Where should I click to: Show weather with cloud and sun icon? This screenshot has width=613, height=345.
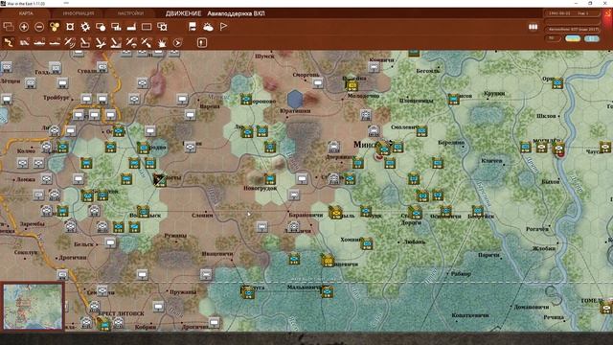[x=208, y=27]
